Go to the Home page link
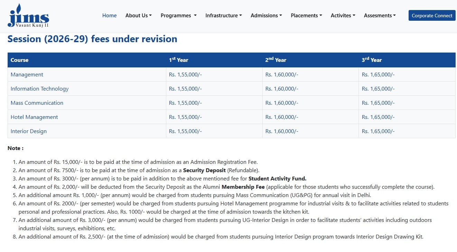The width and height of the screenshot is (457, 252). 109,16
